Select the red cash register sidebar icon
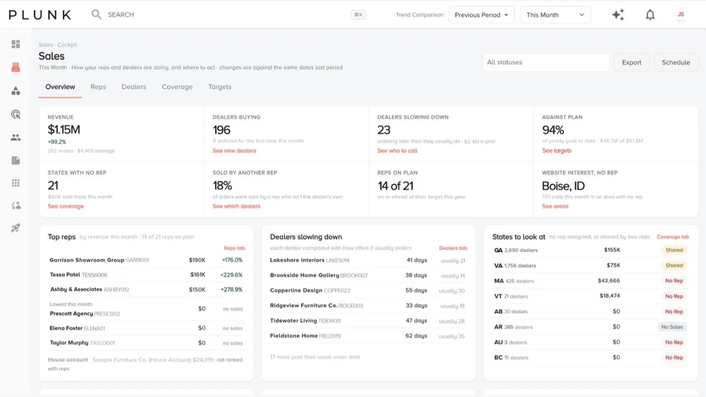The image size is (706, 397). click(16, 68)
